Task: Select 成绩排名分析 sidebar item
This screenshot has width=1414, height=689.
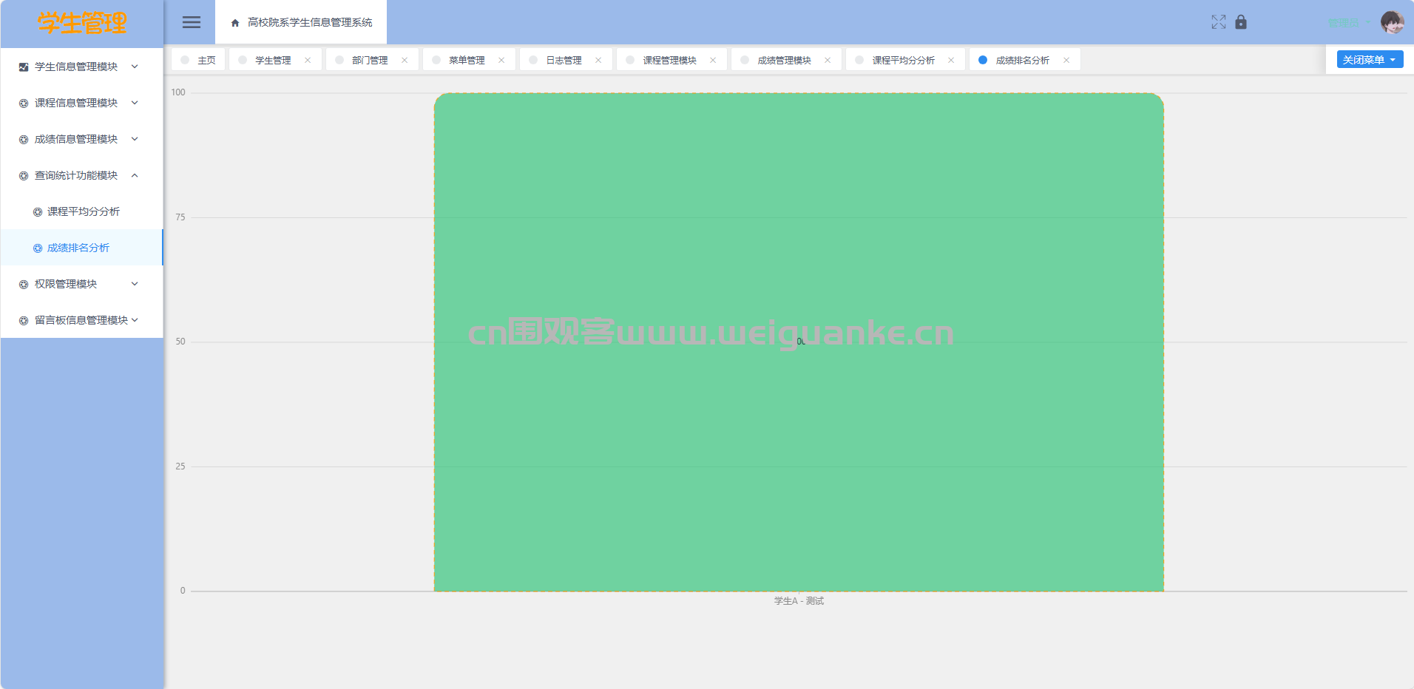Action: (x=78, y=248)
